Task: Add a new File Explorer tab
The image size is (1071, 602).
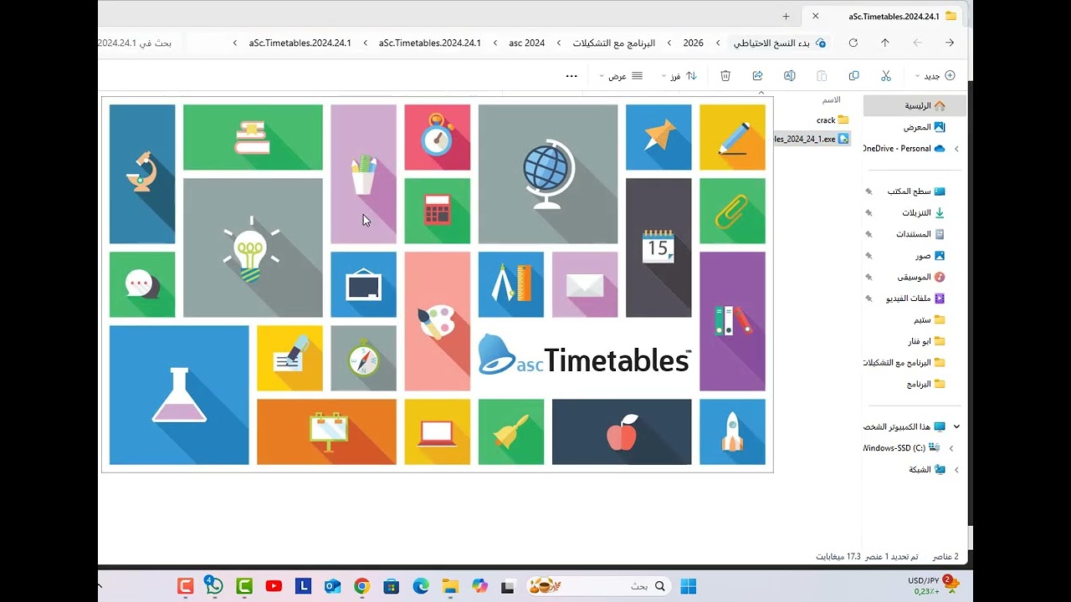Action: [786, 16]
